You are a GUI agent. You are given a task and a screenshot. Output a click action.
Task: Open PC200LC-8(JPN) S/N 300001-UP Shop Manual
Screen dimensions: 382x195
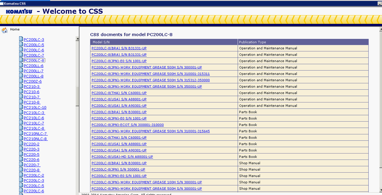(x=118, y=169)
